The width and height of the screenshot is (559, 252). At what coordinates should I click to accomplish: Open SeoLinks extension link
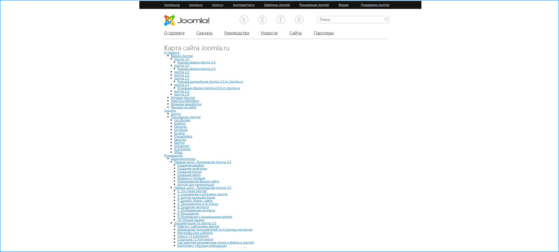[180, 140]
